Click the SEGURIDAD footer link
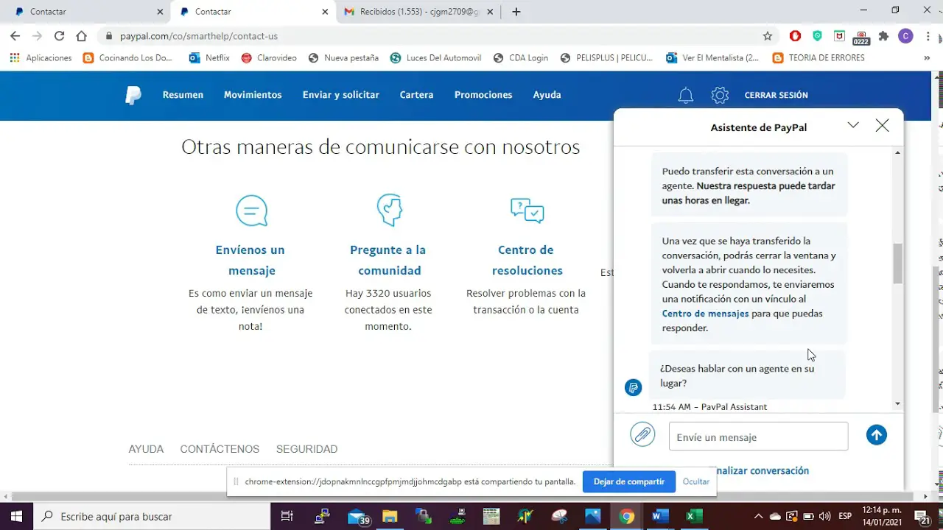Image resolution: width=943 pixels, height=530 pixels. [x=306, y=449]
